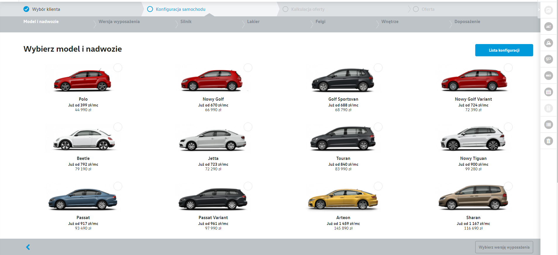Select the Polo radio button
Image resolution: width=558 pixels, height=255 pixels.
pyautogui.click(x=118, y=68)
